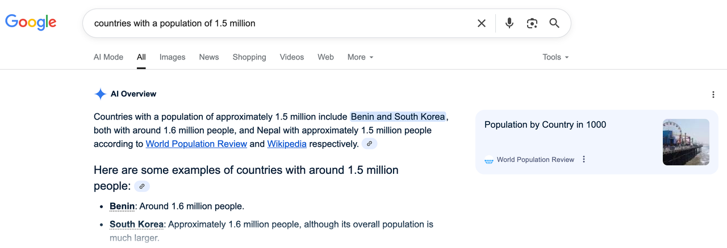727x248 pixels.
Task: Click source link icon after 'respectively'
Action: [x=369, y=144]
